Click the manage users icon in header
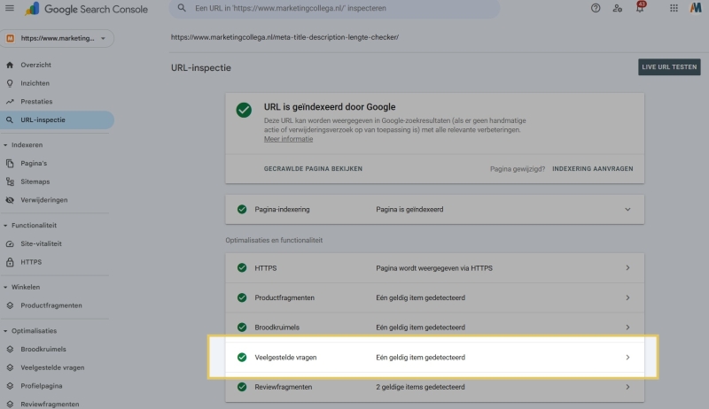Screen dimensions: 709x409 (x=618, y=8)
